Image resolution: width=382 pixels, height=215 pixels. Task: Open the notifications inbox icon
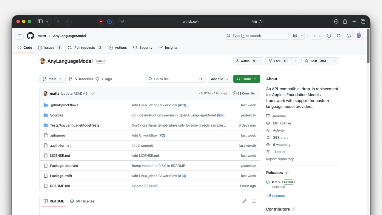(x=348, y=36)
